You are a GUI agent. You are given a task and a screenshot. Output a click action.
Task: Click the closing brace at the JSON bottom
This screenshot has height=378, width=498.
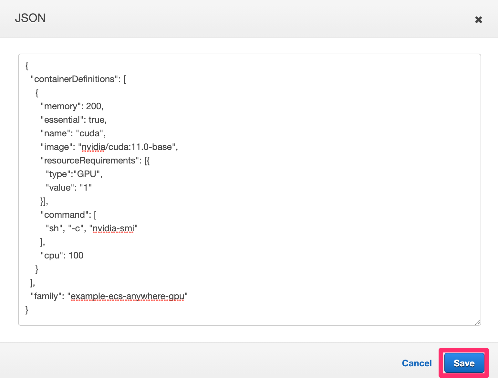click(x=26, y=310)
